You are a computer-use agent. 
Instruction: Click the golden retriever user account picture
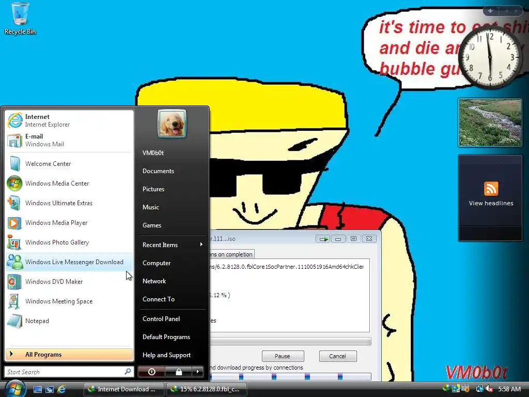tap(172, 124)
